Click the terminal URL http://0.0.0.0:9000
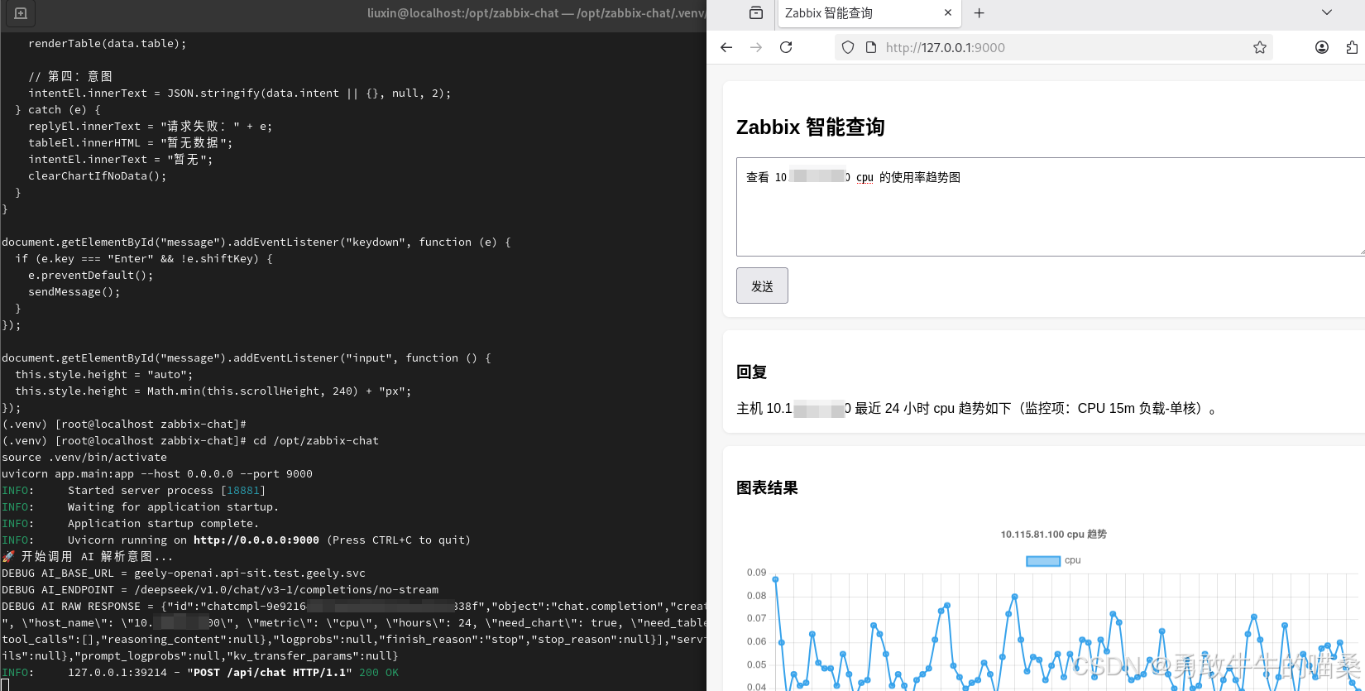 click(256, 540)
